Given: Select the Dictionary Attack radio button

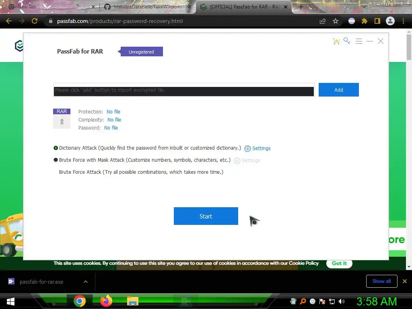Looking at the screenshot, I should coord(56,148).
